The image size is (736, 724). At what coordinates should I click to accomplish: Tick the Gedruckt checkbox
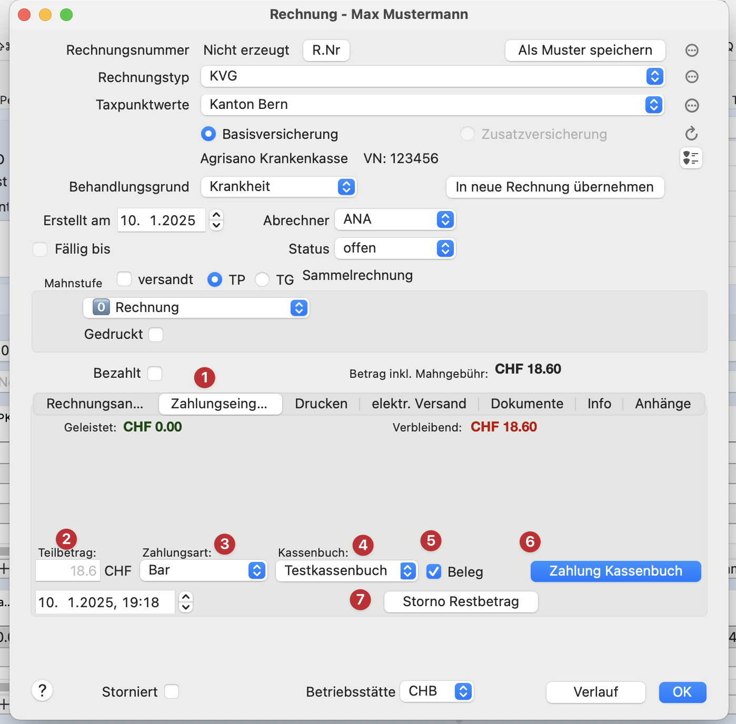(x=156, y=335)
